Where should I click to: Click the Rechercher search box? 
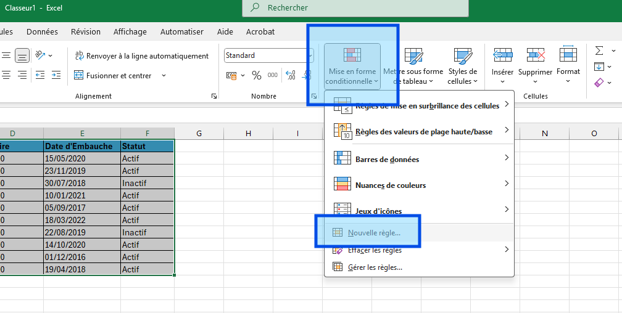355,8
